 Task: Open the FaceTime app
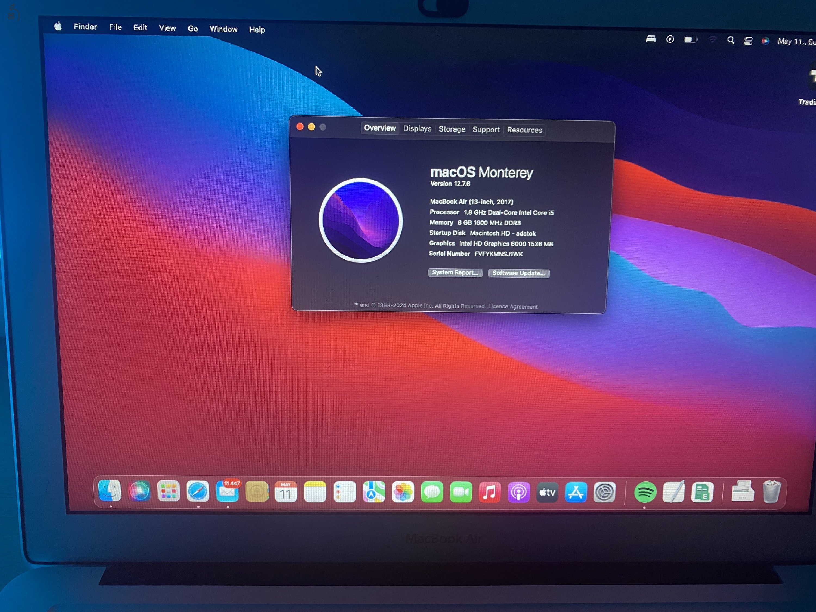tap(461, 492)
